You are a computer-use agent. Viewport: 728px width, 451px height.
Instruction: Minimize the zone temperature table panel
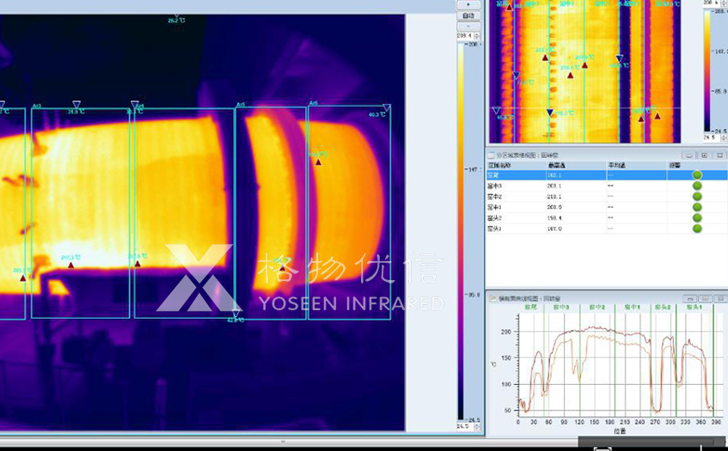click(x=689, y=155)
